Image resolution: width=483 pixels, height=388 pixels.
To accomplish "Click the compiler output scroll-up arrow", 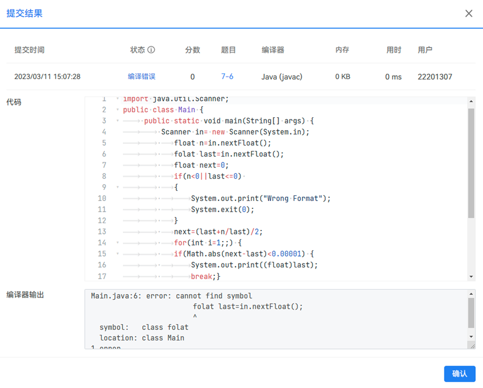I will (471, 294).
